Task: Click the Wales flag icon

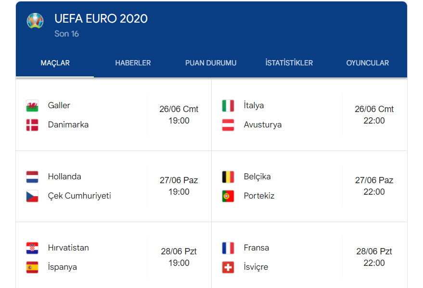Action: point(32,106)
